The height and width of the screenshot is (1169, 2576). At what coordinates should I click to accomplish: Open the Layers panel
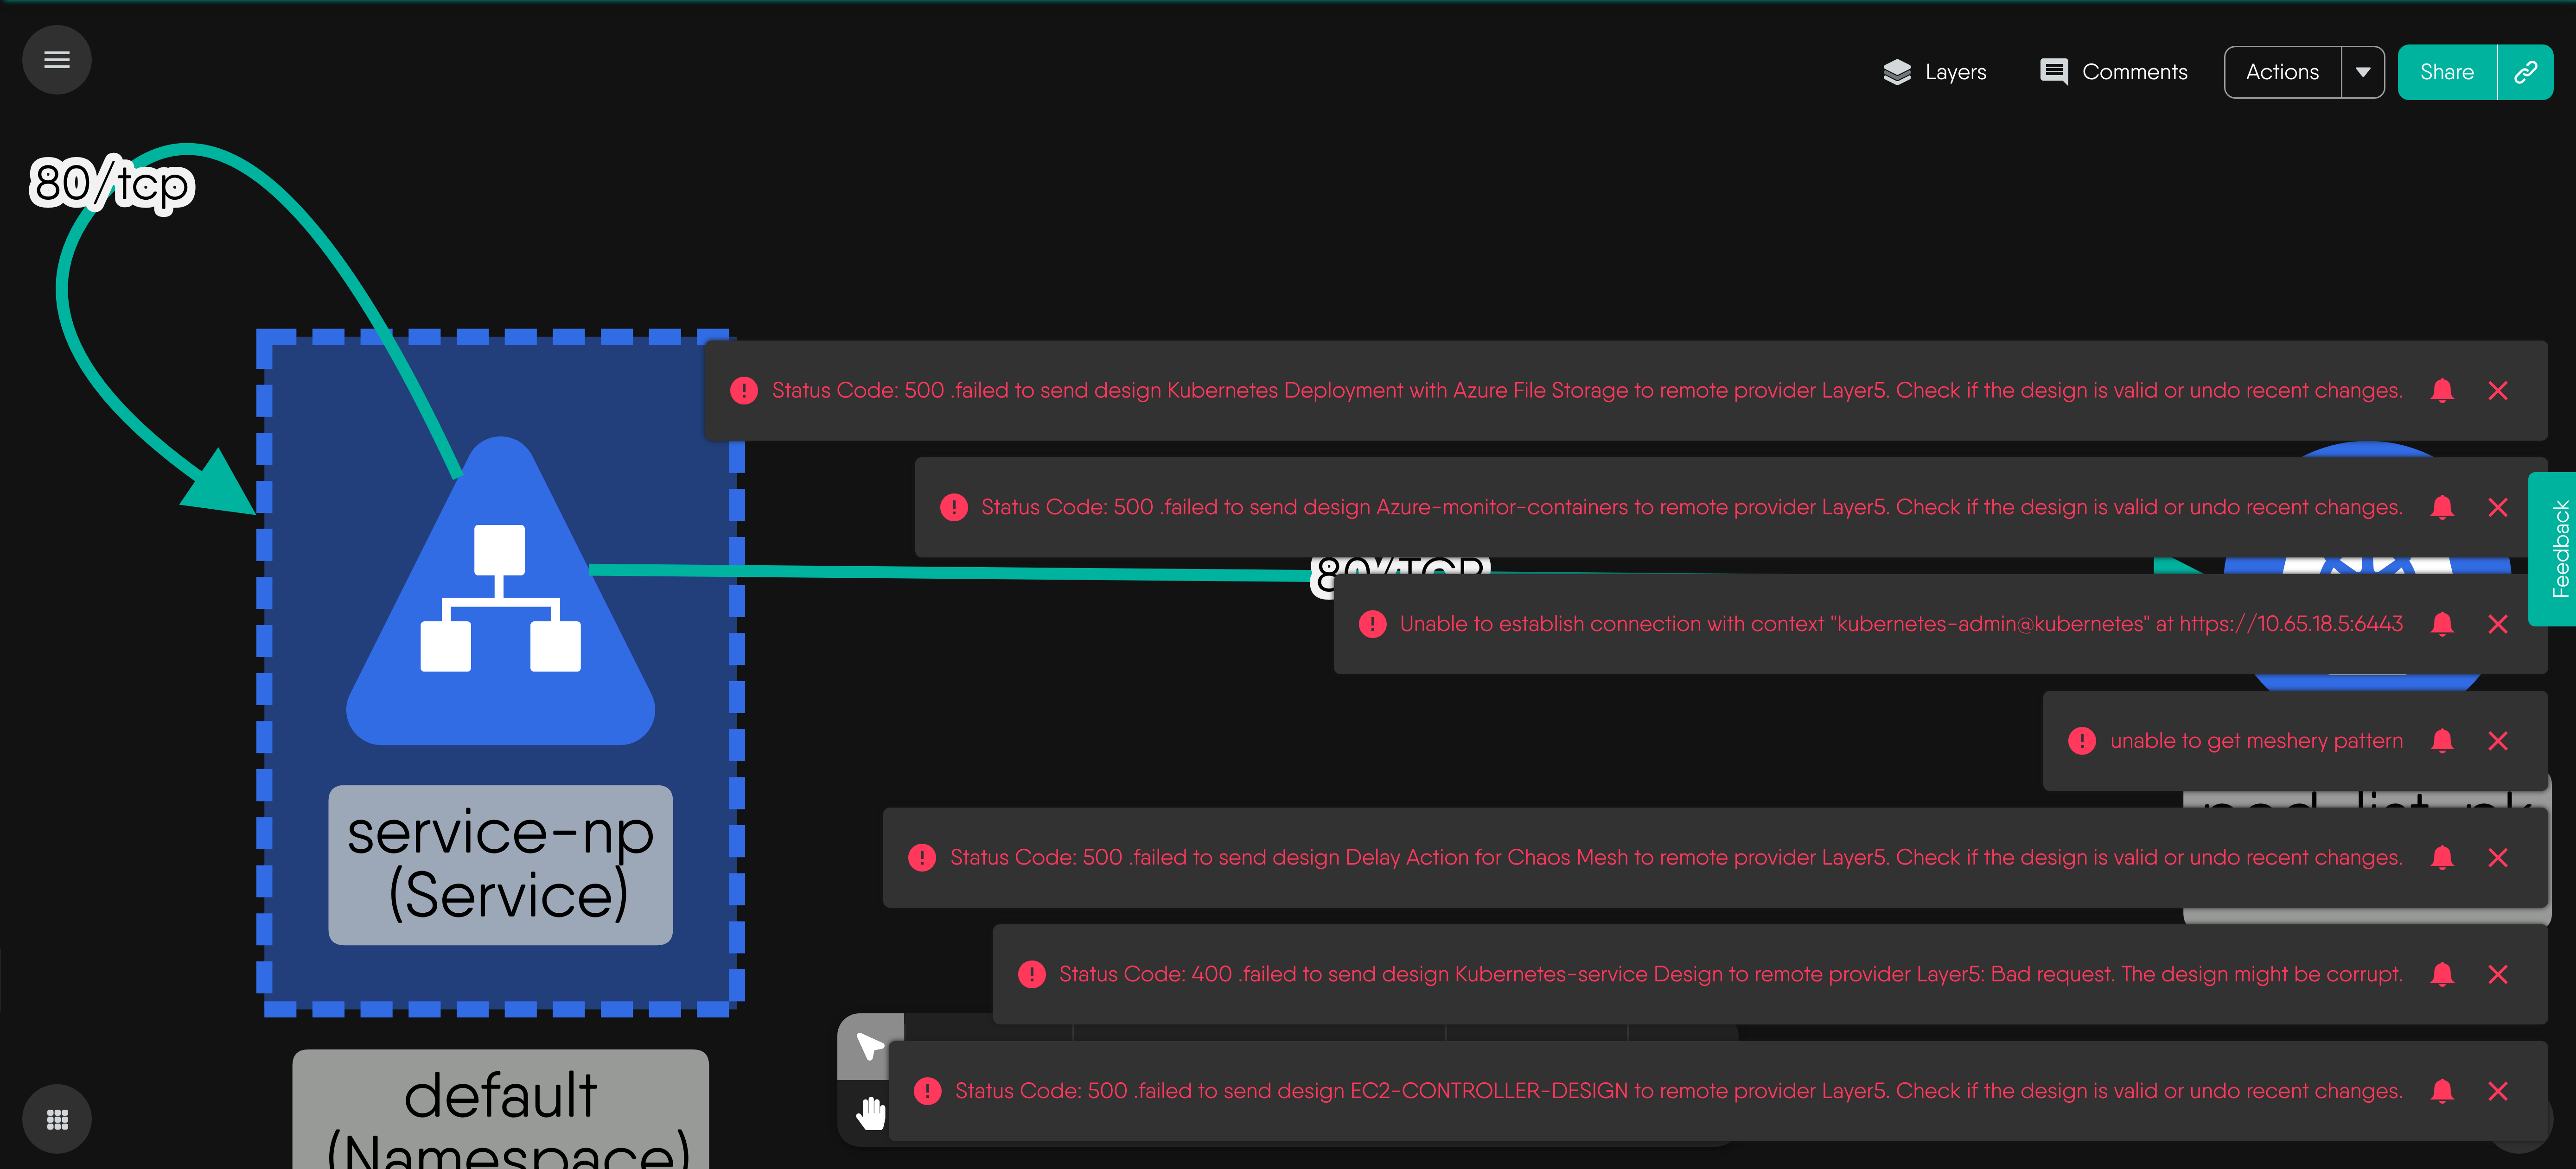[1934, 72]
